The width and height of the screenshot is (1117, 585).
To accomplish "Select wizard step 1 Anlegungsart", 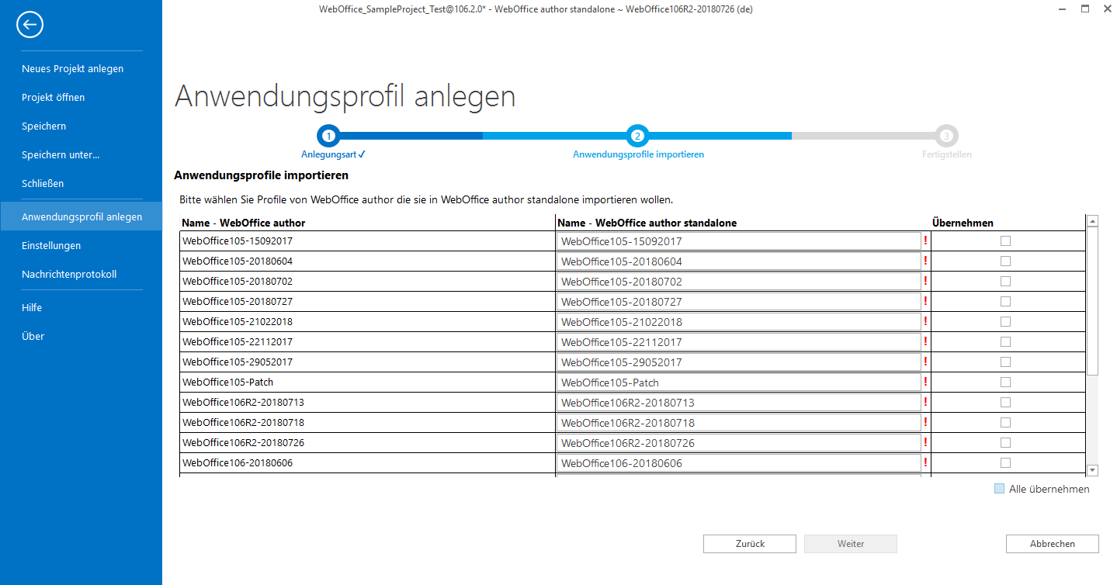I will click(328, 134).
